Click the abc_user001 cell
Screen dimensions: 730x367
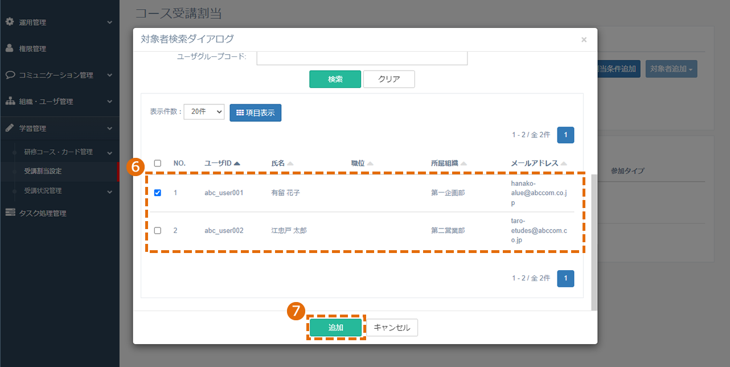coord(224,193)
